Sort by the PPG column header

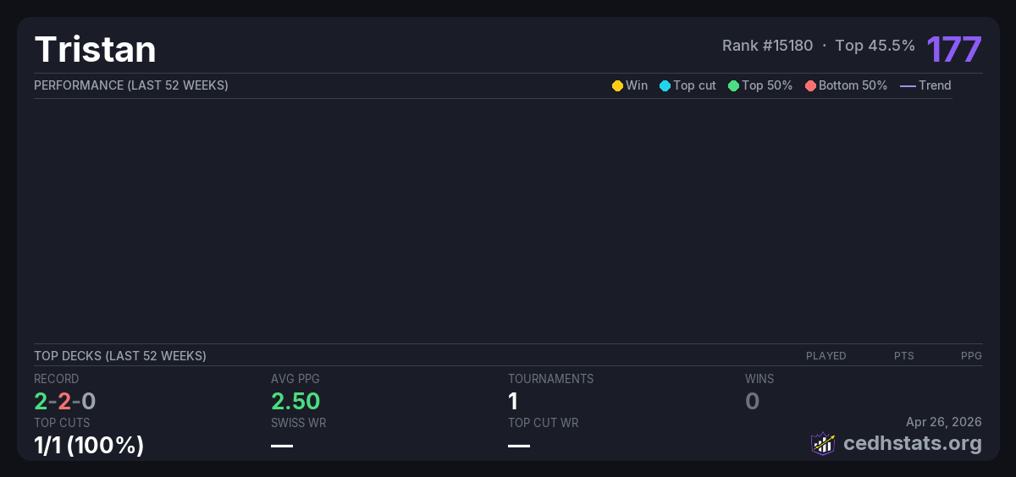click(971, 356)
